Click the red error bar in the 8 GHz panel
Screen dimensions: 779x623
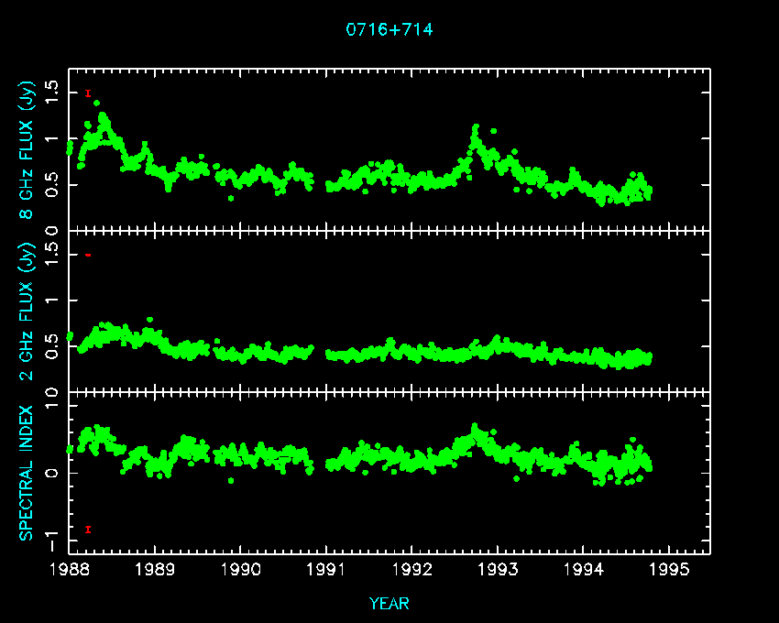88,93
